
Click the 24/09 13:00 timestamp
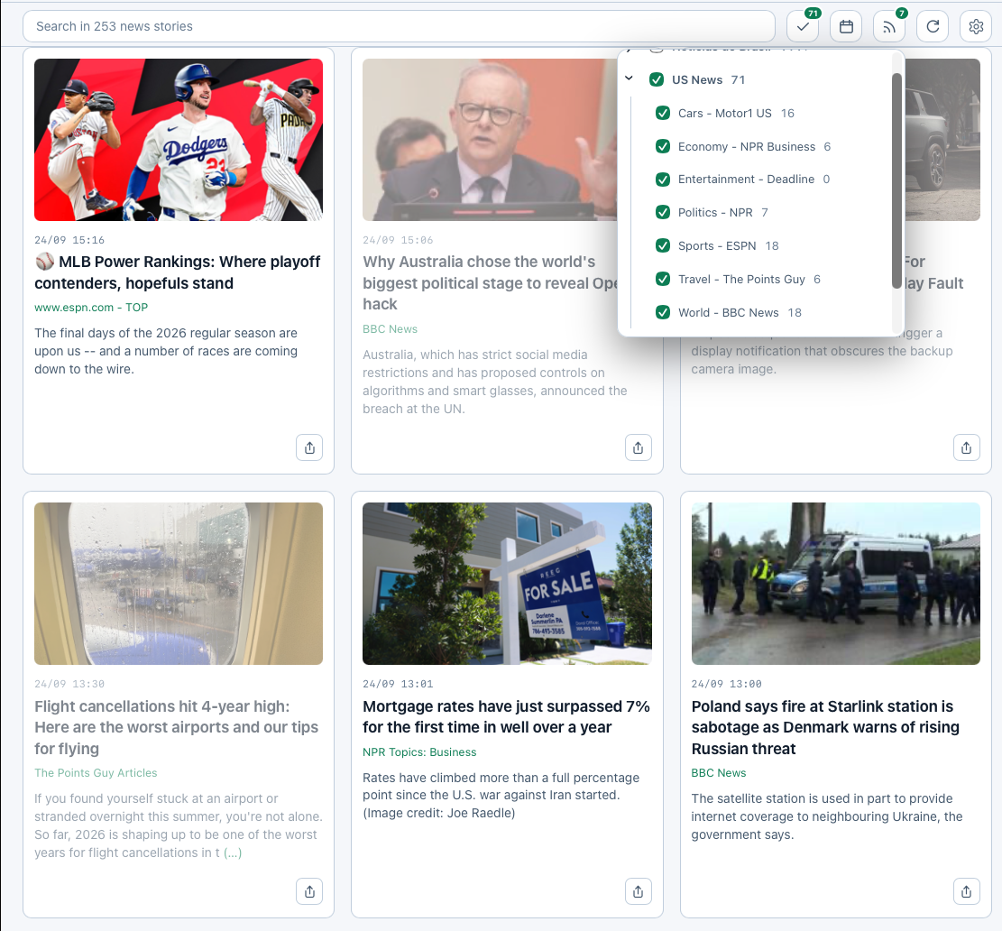pyautogui.click(x=727, y=684)
